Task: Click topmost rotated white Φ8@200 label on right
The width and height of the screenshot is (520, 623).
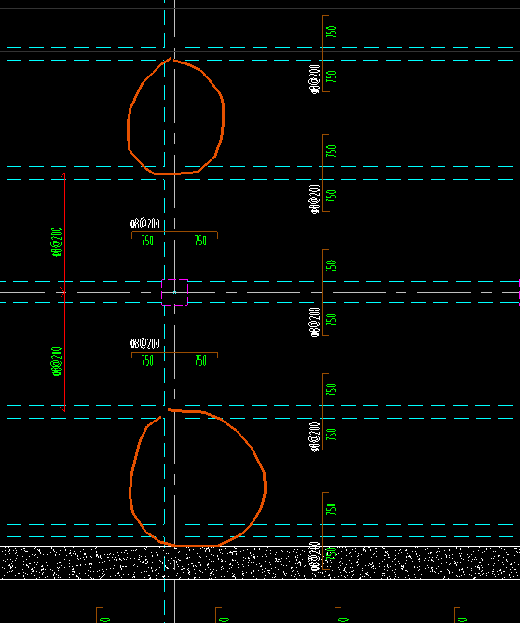Action: click(x=315, y=79)
